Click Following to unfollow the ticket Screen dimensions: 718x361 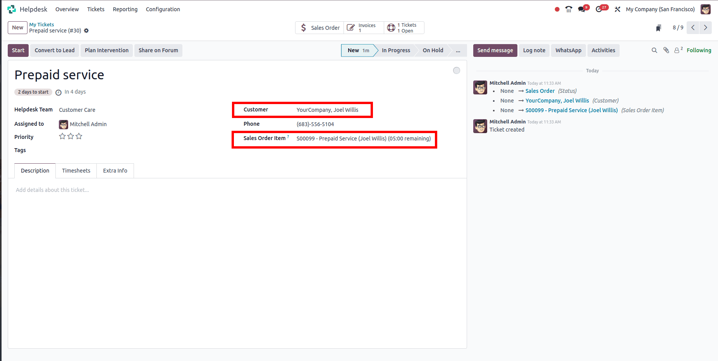pos(699,50)
